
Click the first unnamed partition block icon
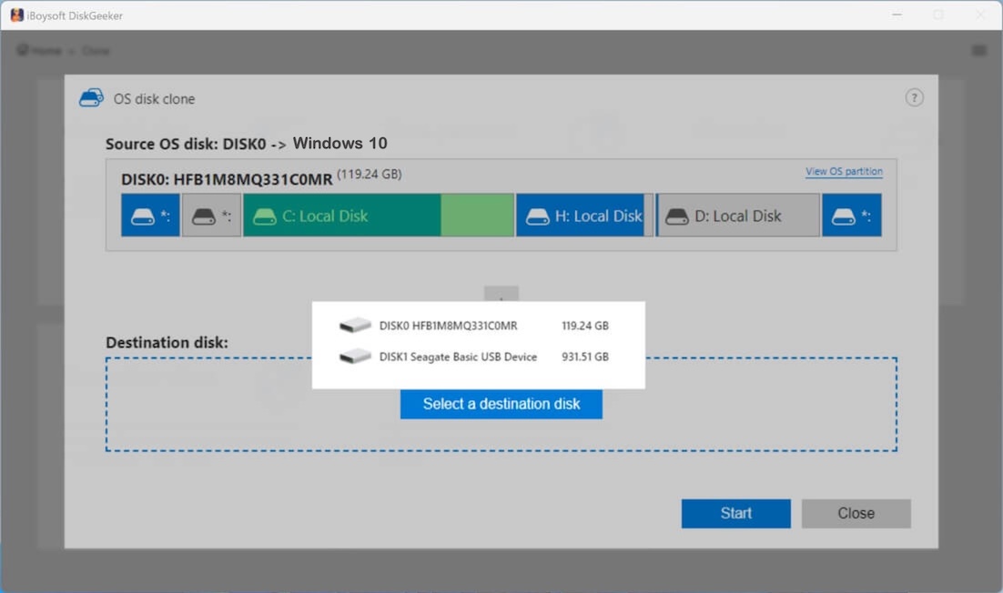pyautogui.click(x=143, y=215)
